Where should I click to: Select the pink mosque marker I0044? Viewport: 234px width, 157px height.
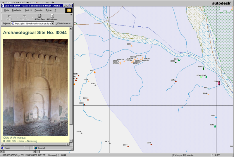(218, 83)
